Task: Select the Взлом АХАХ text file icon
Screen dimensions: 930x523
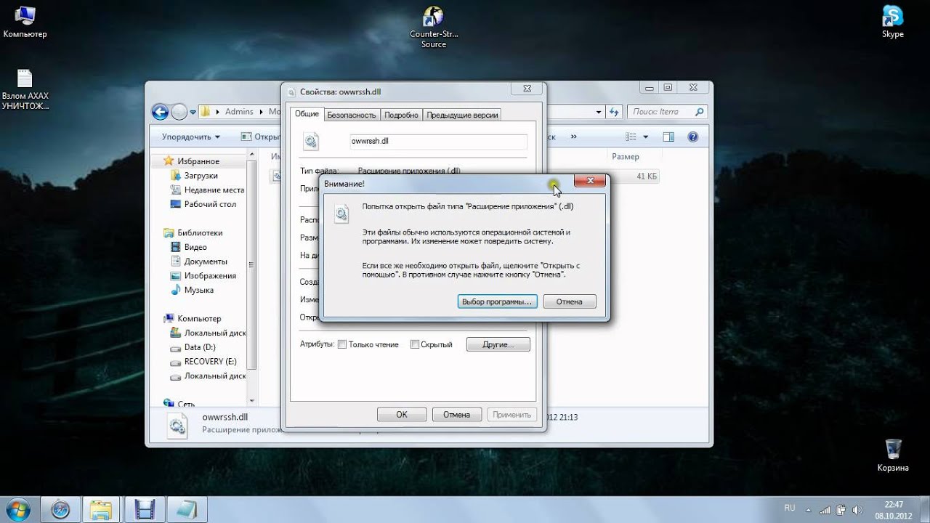Action: 25,89
